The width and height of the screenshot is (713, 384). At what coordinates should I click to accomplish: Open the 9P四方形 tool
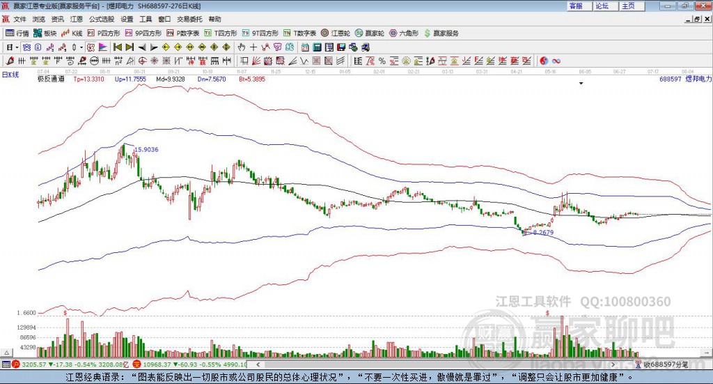[x=143, y=33]
